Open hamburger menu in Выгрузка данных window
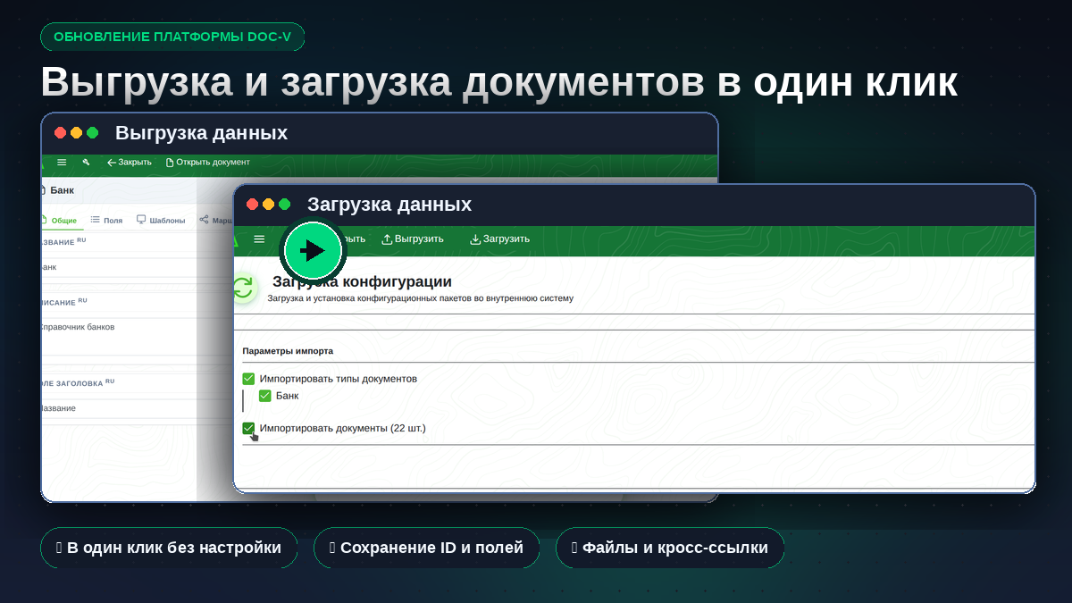1072x603 pixels. tap(62, 163)
